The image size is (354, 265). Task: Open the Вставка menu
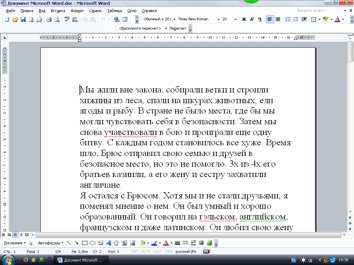pyautogui.click(x=58, y=11)
